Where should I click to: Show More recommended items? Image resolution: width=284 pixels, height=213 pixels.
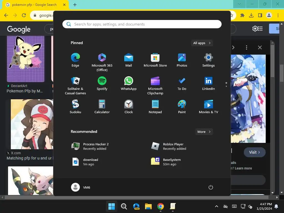204,132
